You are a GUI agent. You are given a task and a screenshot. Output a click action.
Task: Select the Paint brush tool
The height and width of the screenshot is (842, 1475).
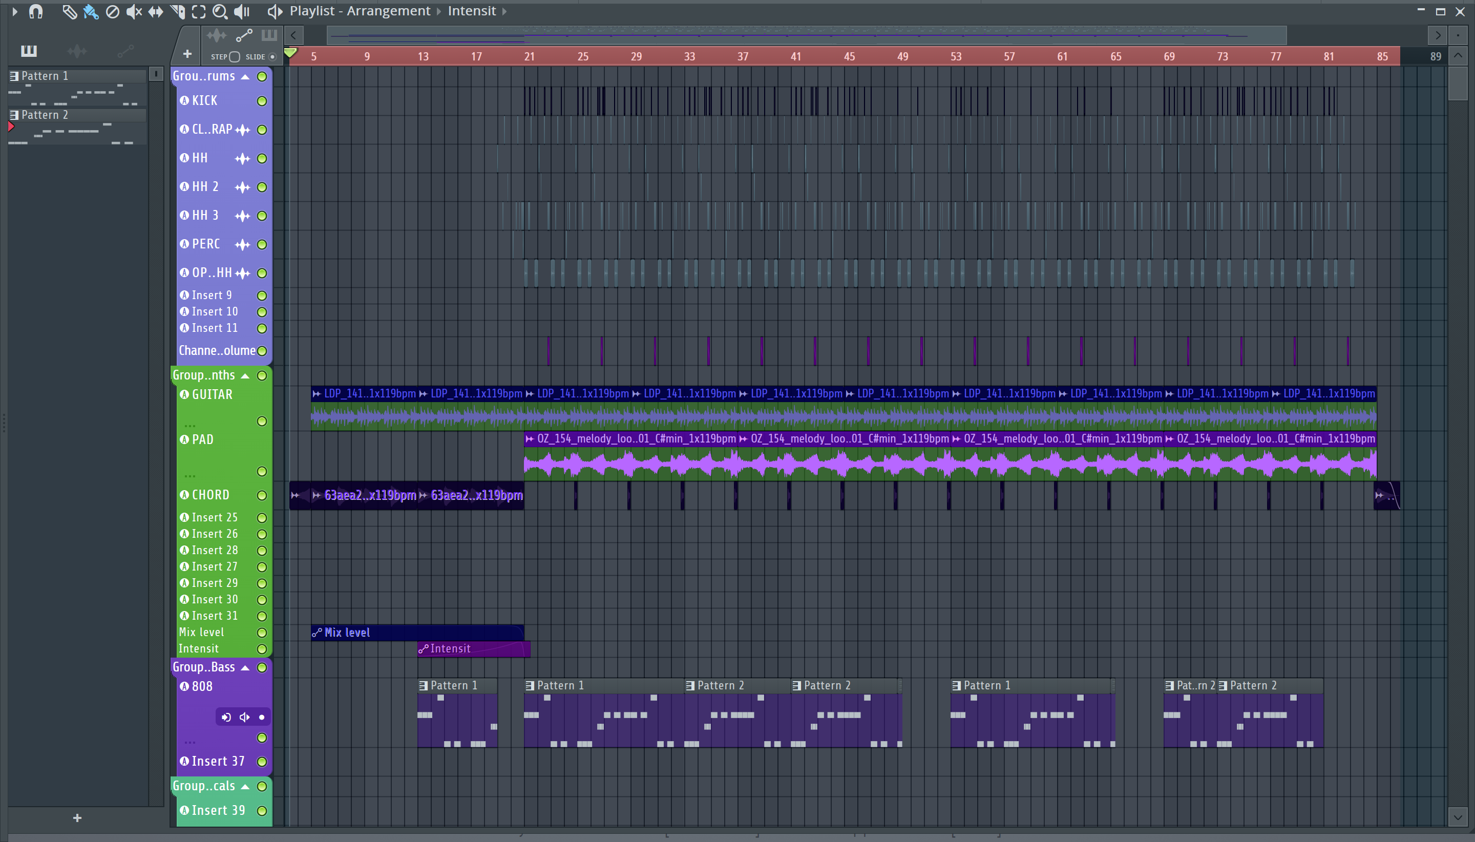click(91, 12)
